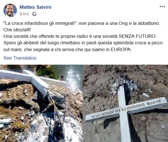This screenshot has width=168, height=142.
Task: Click the words 'SENZA FUTURO' in post
Action: (x=137, y=36)
